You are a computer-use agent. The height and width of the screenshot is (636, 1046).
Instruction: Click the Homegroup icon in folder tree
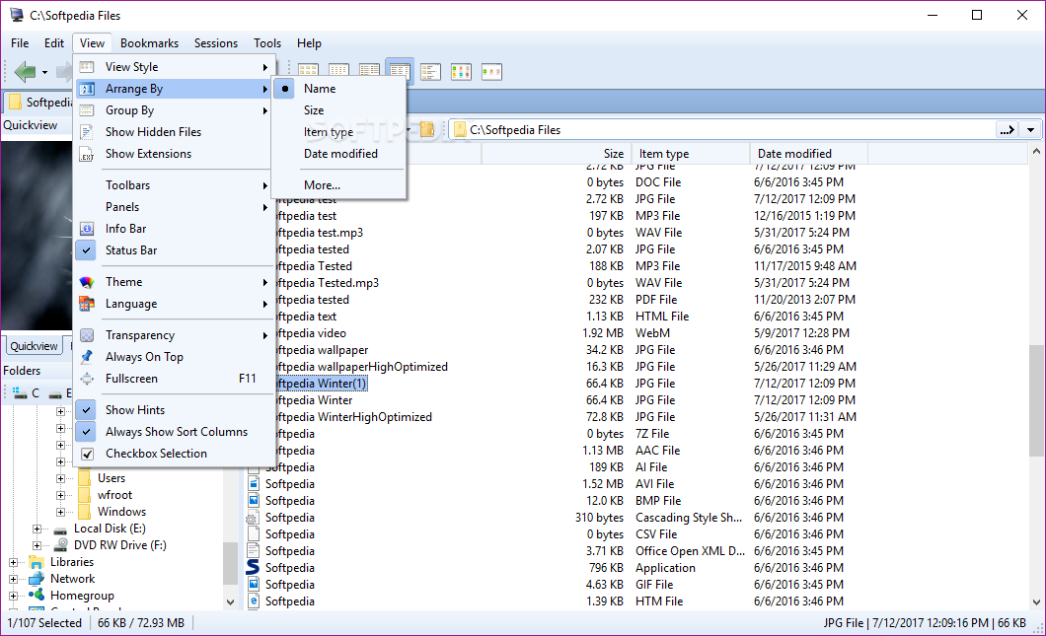tap(37, 596)
